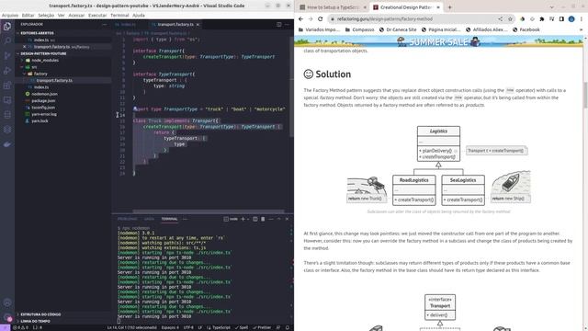This screenshot has width=588, height=331.
Task: Split the VS Code editor to the right
Action: pos(278,25)
